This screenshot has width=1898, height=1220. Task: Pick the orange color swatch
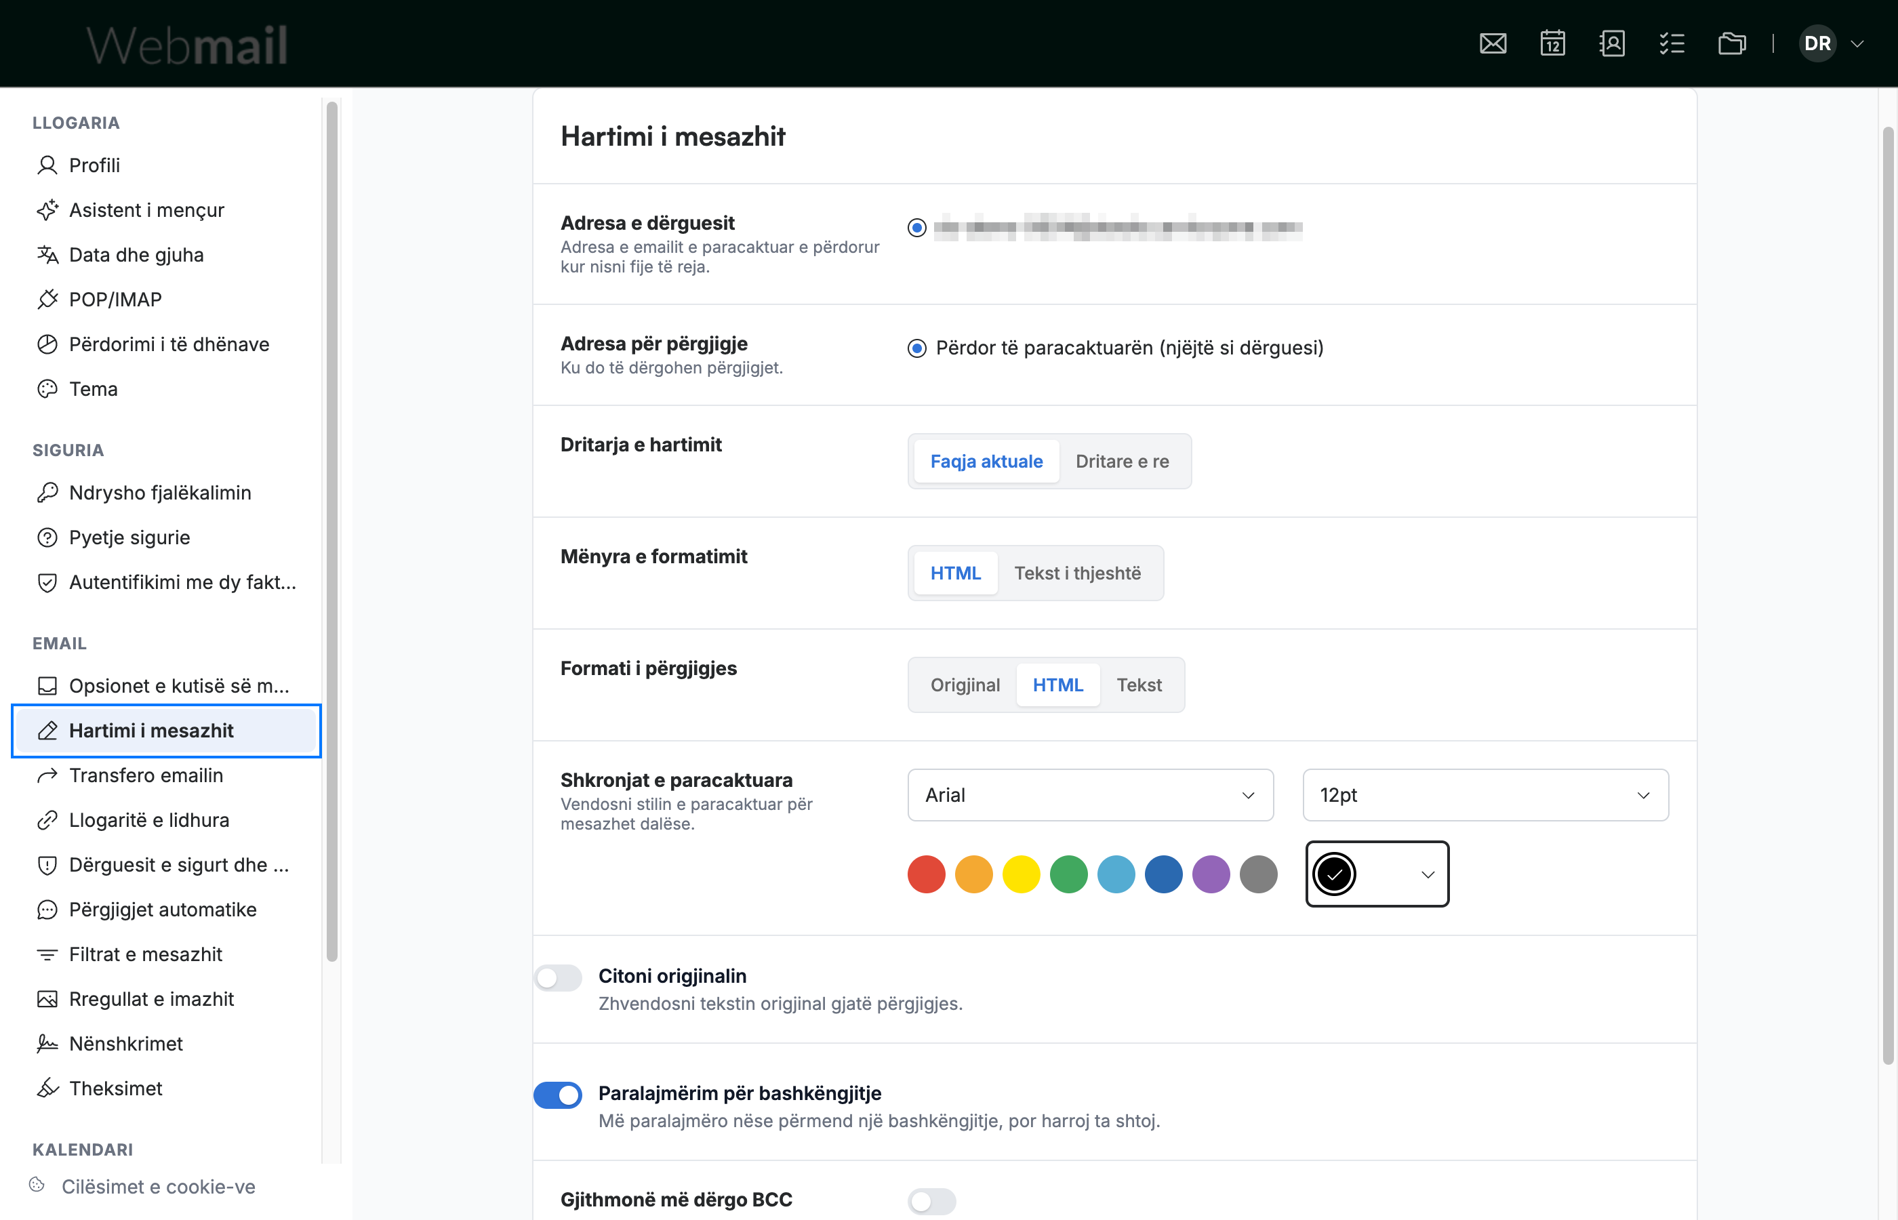973,874
